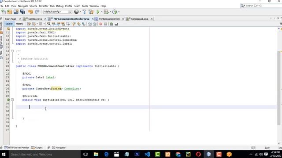This screenshot has width=282, height=158.
Task: Click the editor Back navigation icon
Action: point(34,24)
